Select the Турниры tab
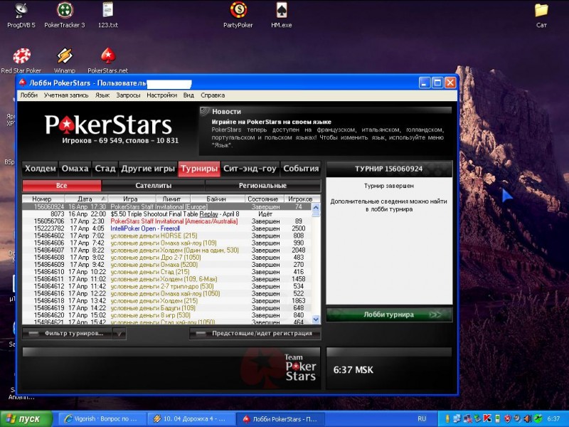569x427 pixels. tap(199, 169)
